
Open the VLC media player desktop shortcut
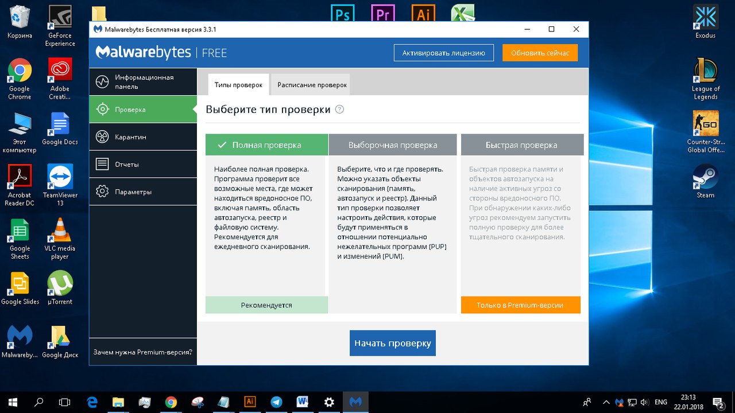[x=60, y=239]
